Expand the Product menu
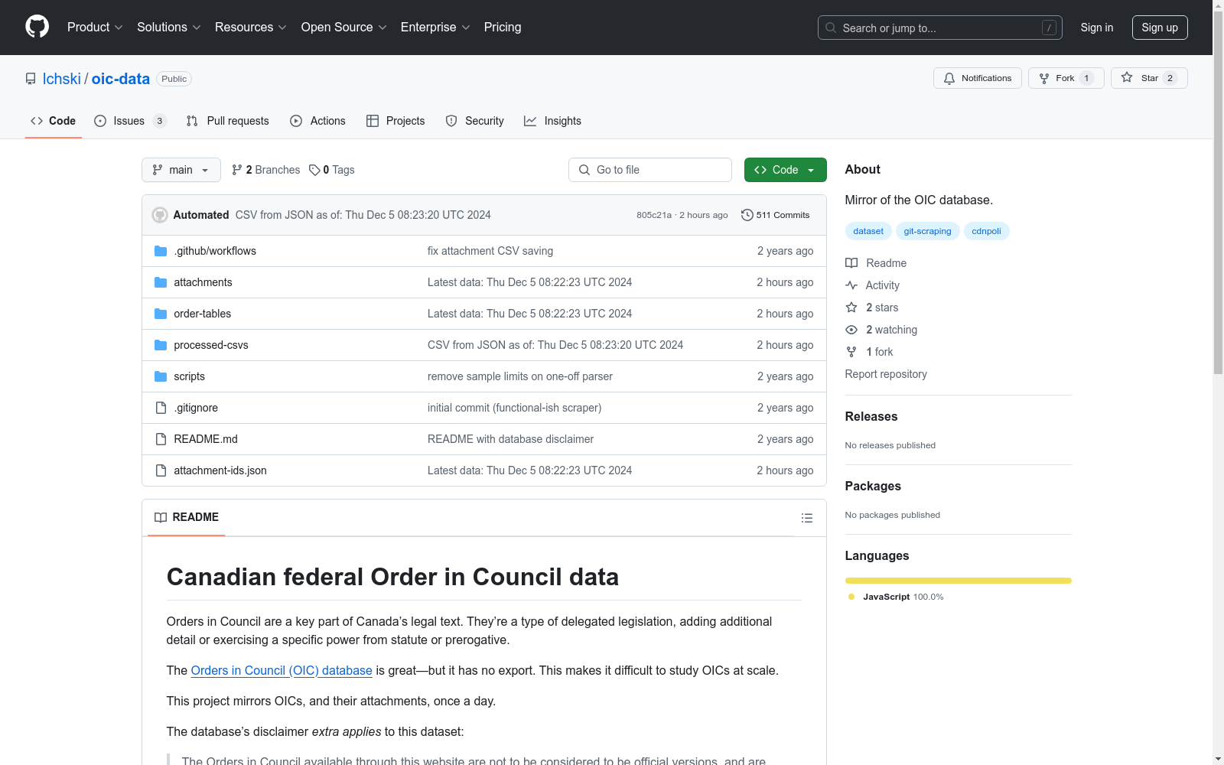The width and height of the screenshot is (1224, 765). (95, 27)
